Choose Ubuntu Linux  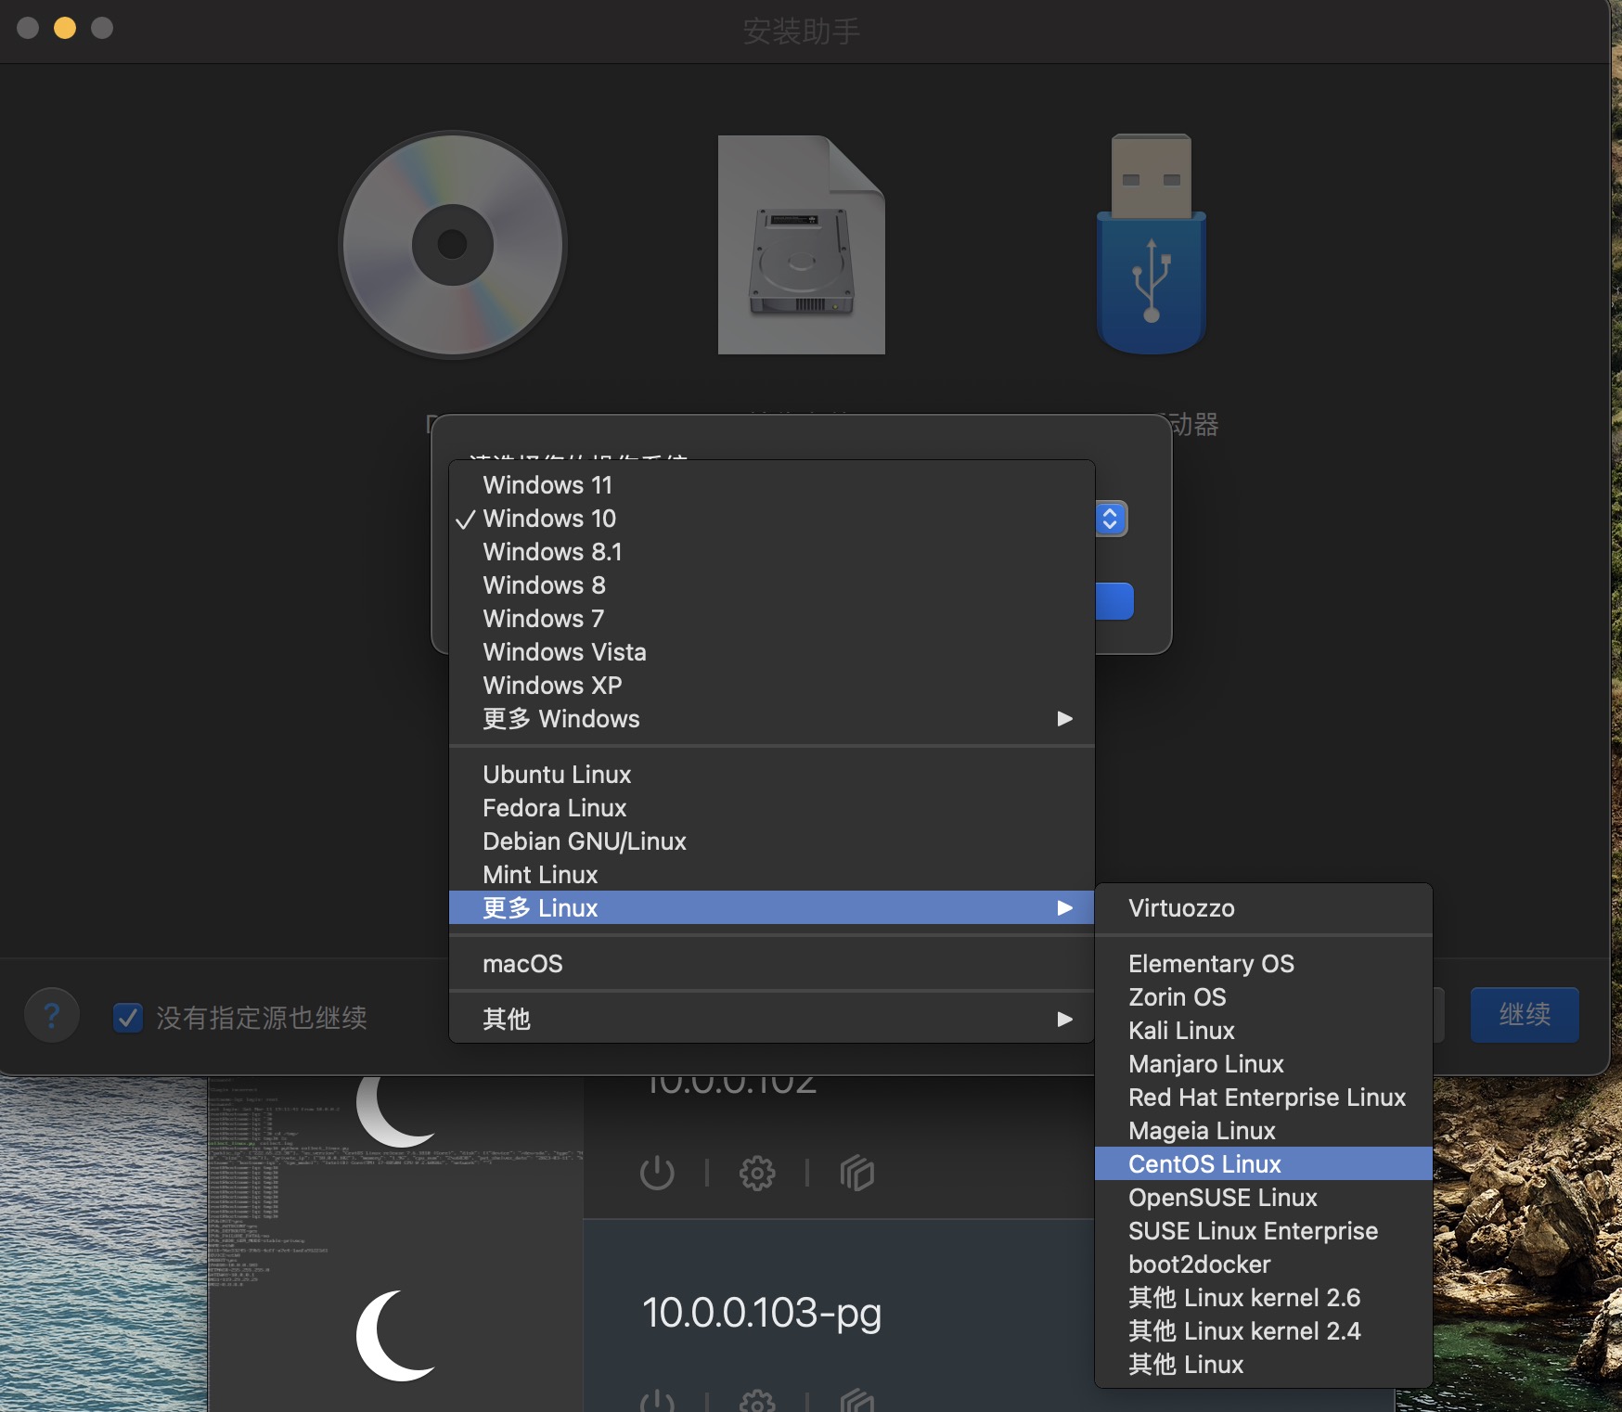772,775
